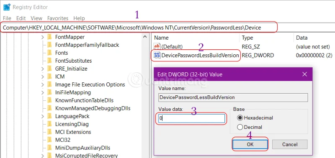Click the LicensingDiag folder icon
Image resolution: width=335 pixels, height=158 pixels.
(x=49, y=124)
